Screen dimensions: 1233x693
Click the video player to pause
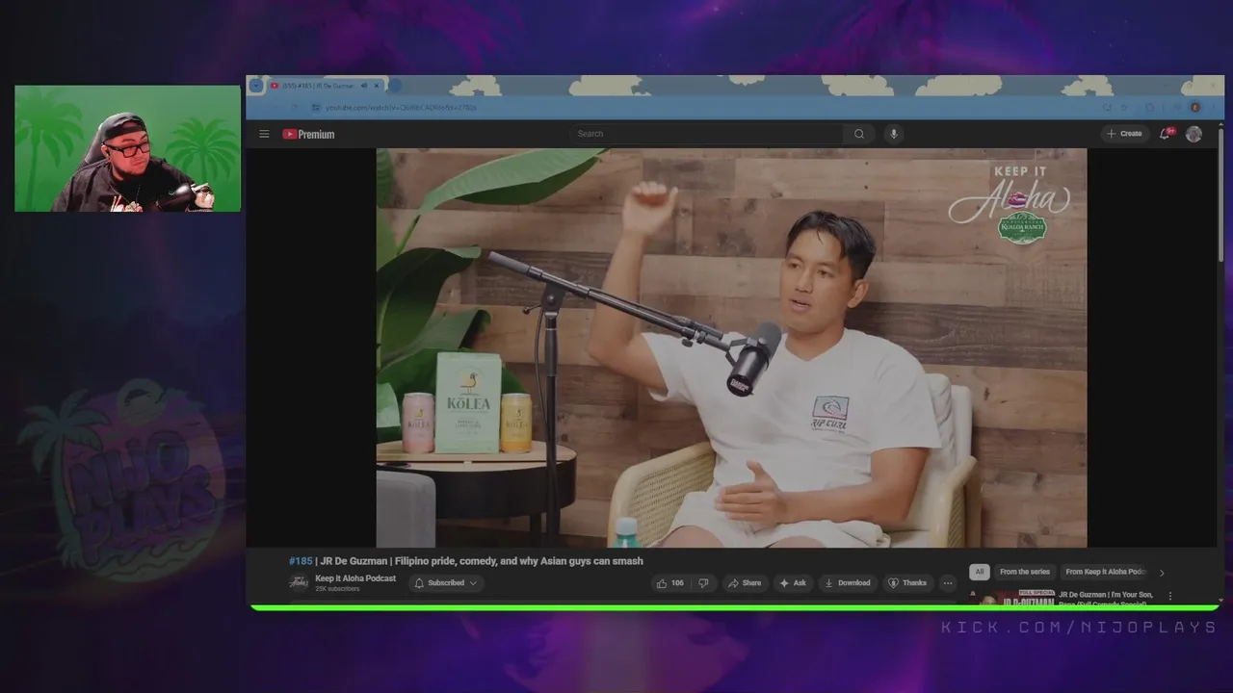coord(731,347)
